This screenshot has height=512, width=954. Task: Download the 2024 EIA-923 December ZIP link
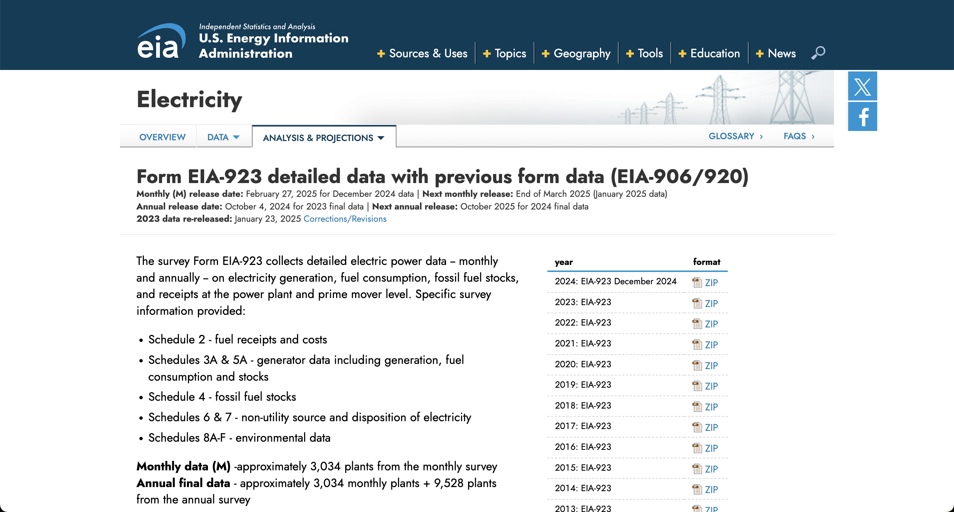click(x=711, y=283)
